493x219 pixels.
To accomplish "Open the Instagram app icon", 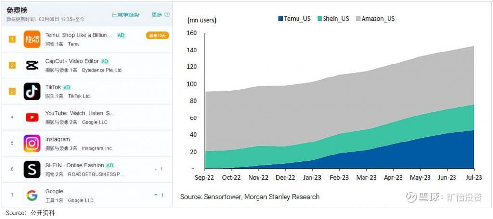I will pos(32,143).
